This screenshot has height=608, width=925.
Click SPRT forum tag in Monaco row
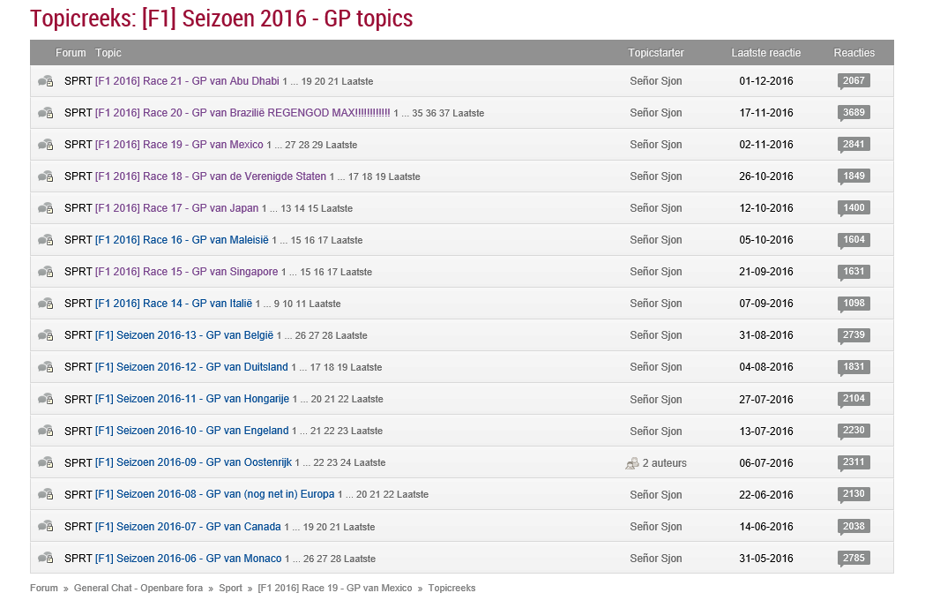coord(78,559)
